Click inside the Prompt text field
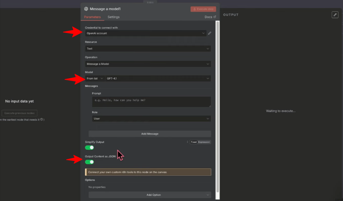Screen dimensions: 343x201 (151, 102)
